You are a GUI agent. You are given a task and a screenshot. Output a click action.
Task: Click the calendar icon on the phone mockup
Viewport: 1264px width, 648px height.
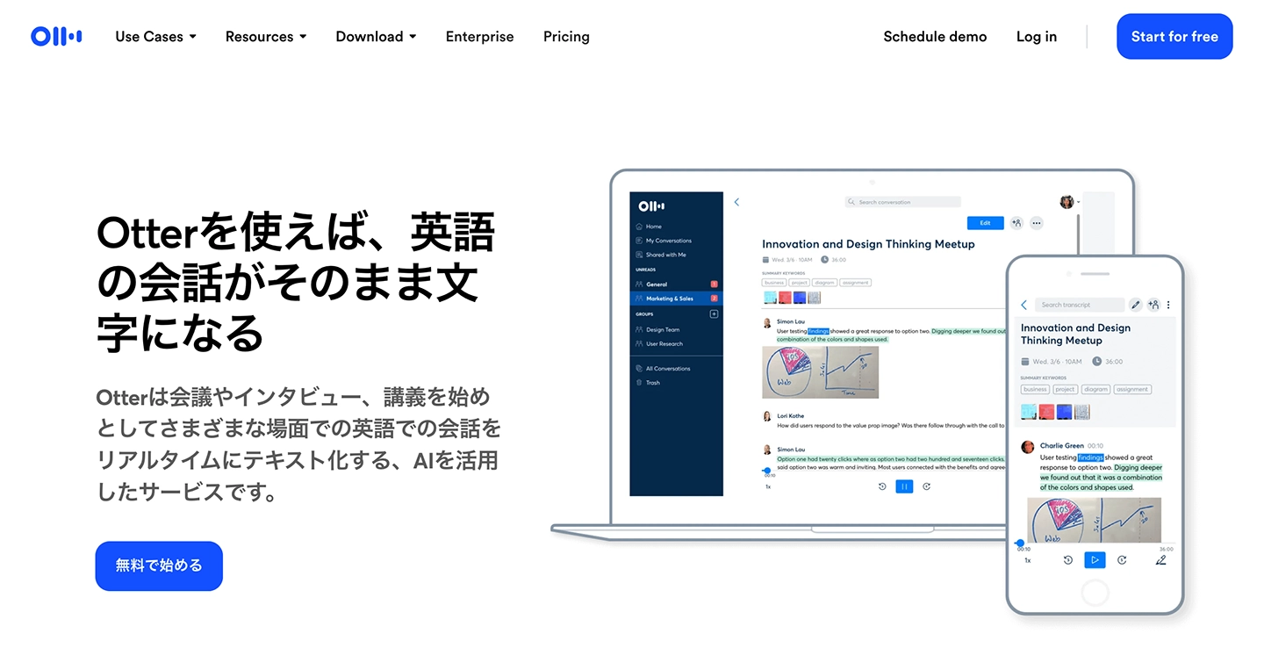coord(1025,362)
